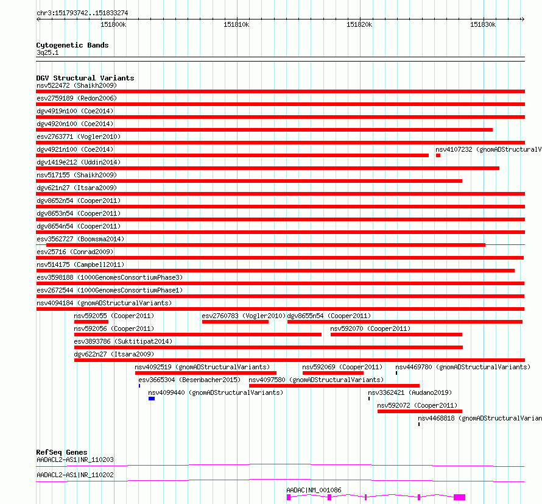Screen dimensions: 542x504
Task: Click the AADAC|NM_001086 gene label
Action: (314, 490)
